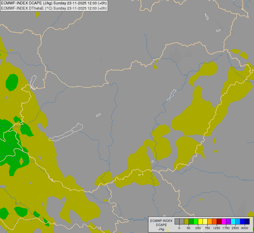Click the legend value 250
The width and height of the screenshot is (254, 233).
pos(198,228)
